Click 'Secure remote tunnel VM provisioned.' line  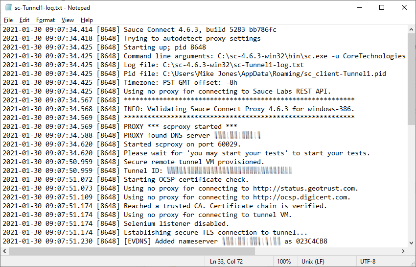tap(134, 162)
